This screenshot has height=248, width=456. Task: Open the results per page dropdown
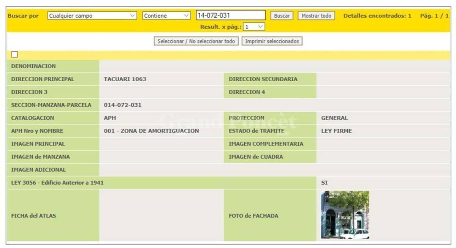tap(254, 27)
